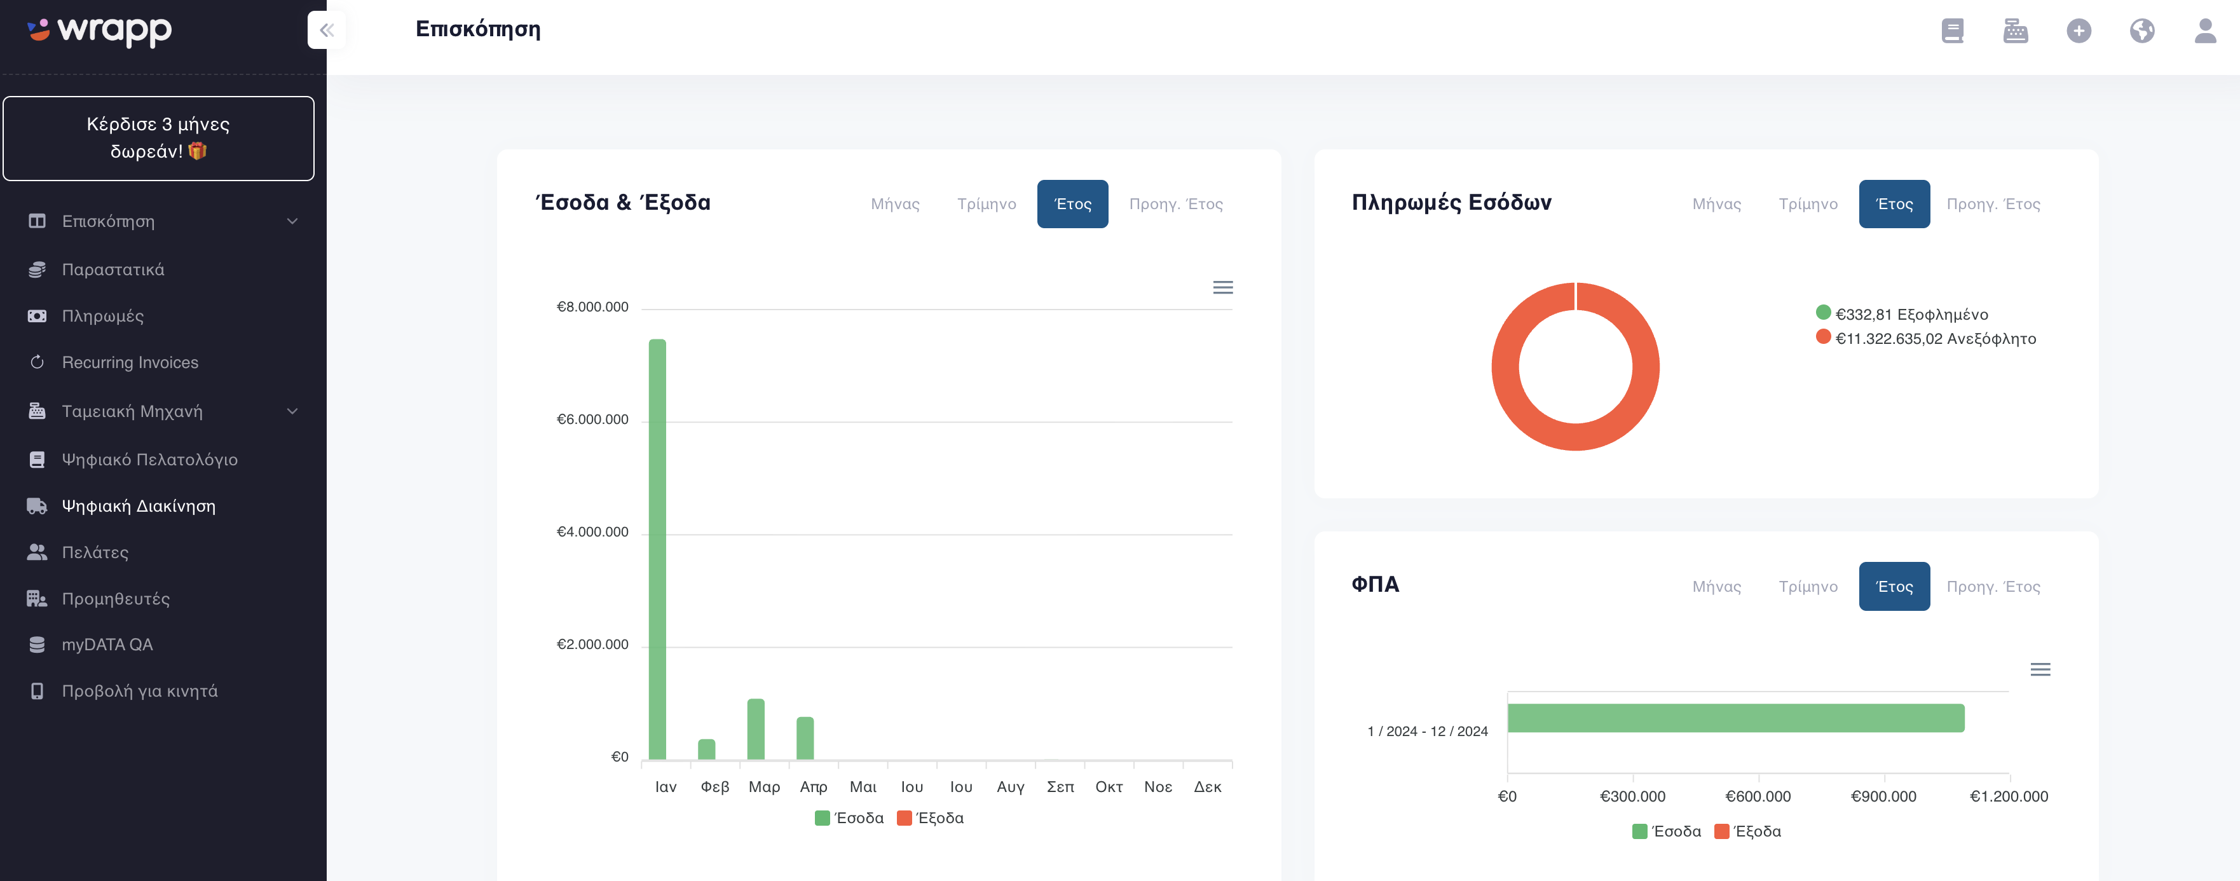Click the cash register icon in header

(x=2015, y=31)
